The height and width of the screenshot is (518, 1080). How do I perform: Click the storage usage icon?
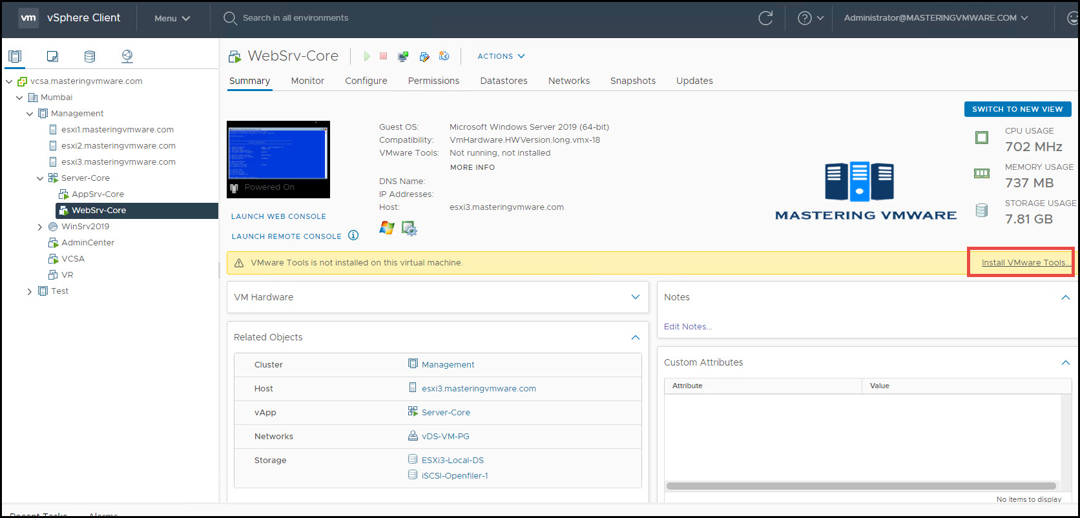[982, 210]
